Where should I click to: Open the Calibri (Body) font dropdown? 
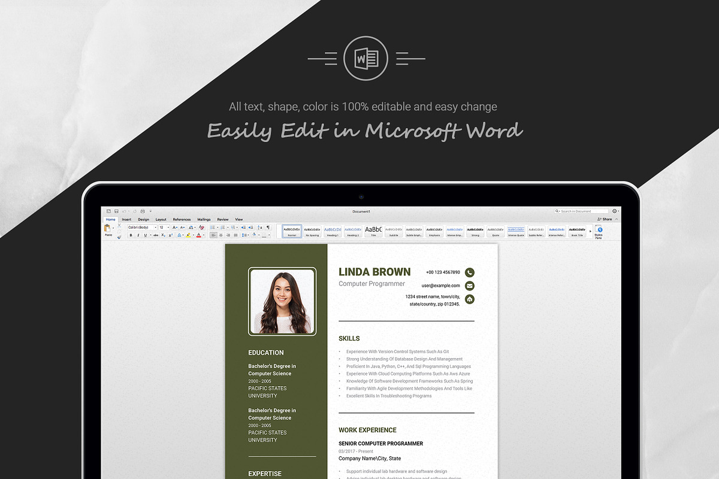[155, 228]
